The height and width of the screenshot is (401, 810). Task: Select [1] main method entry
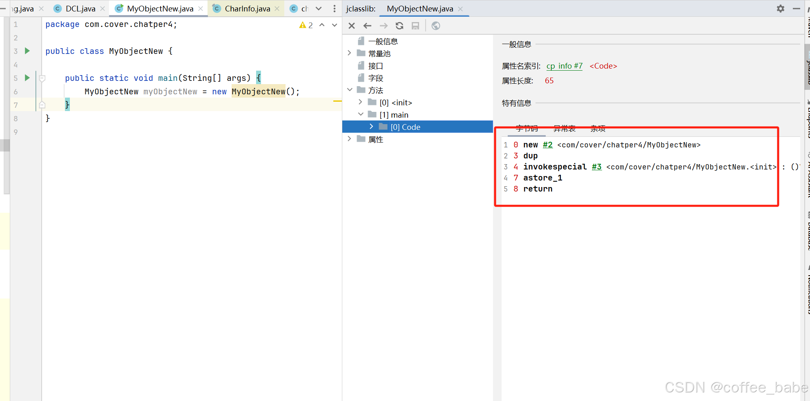(394, 115)
